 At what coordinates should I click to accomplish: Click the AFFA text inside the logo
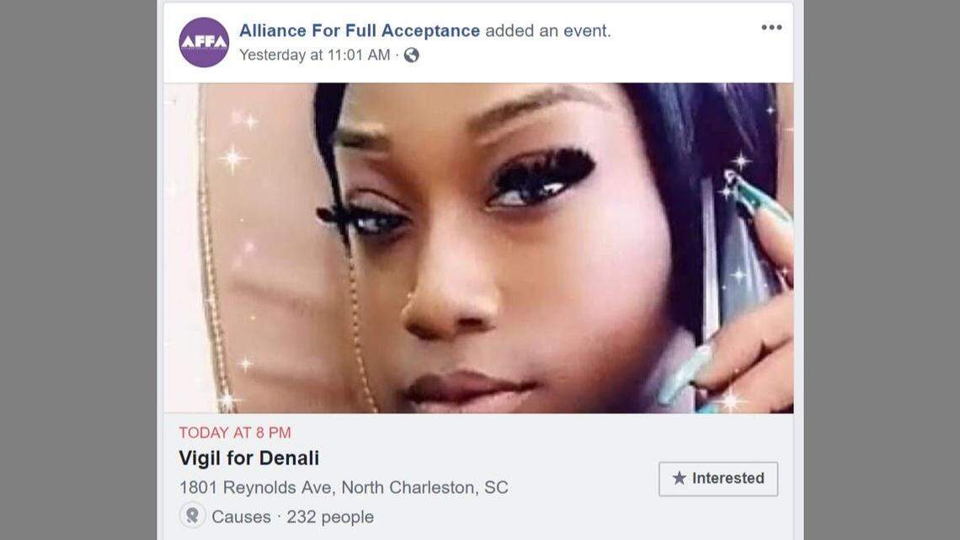204,41
